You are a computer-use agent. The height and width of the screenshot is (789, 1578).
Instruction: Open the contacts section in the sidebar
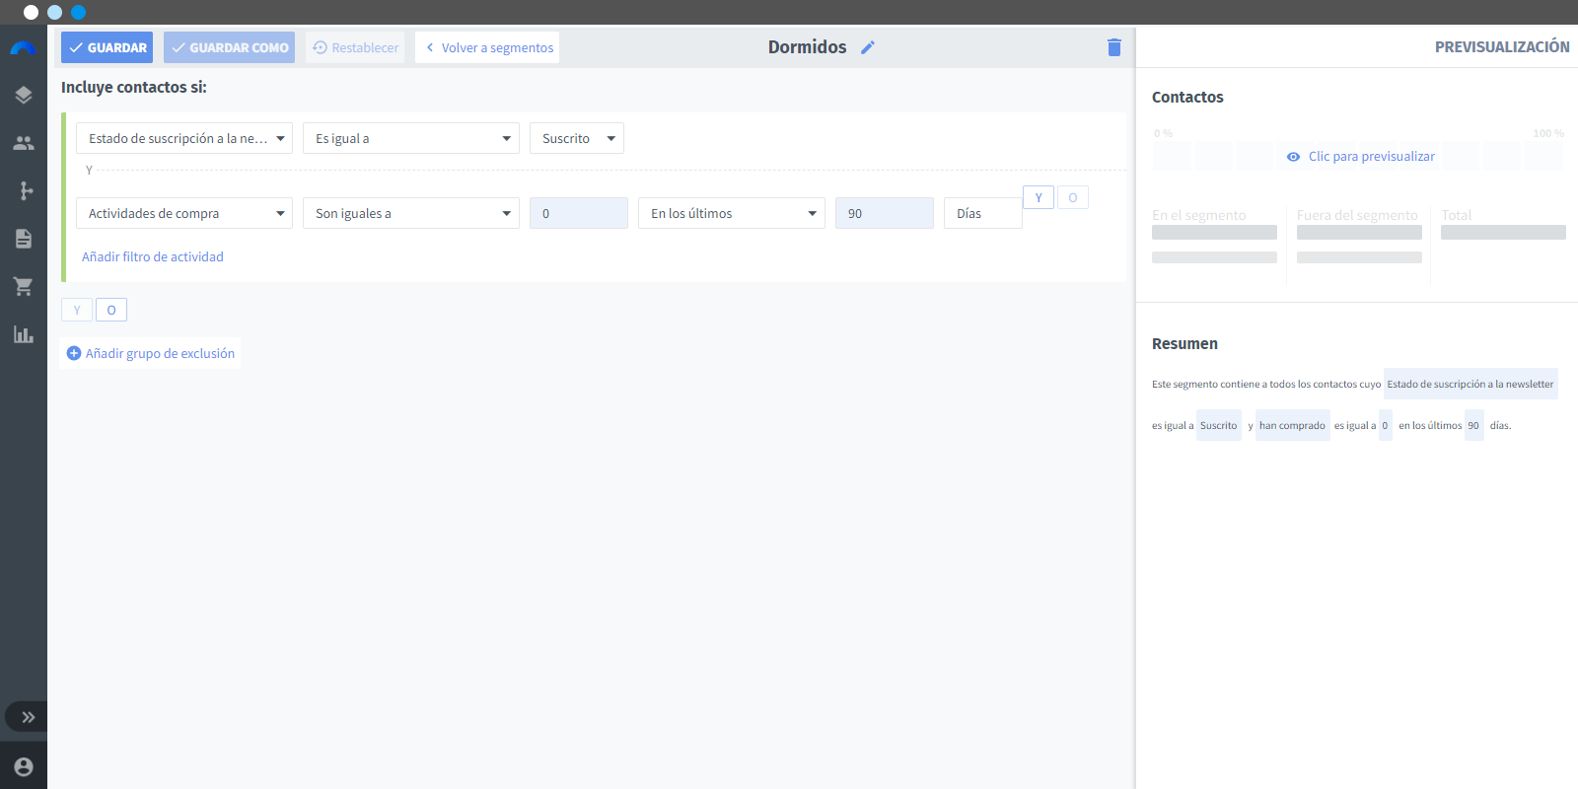tap(24, 143)
